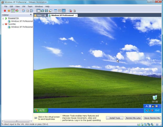Click the Remind Me Later button
Screen dimensions: 163x127
pos(133,118)
